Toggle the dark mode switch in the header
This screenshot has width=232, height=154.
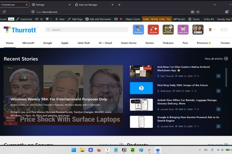[x=223, y=30]
